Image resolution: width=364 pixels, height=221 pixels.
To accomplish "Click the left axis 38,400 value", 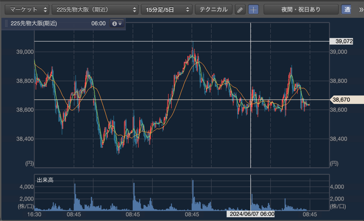I will (25, 139).
